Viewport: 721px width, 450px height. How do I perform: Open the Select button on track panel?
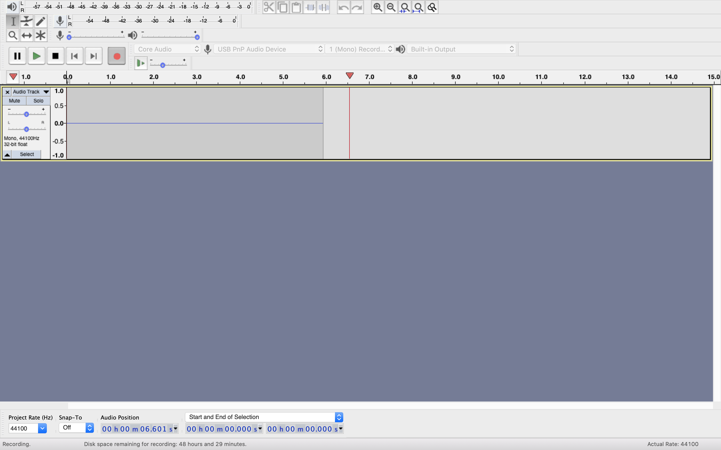pos(27,154)
